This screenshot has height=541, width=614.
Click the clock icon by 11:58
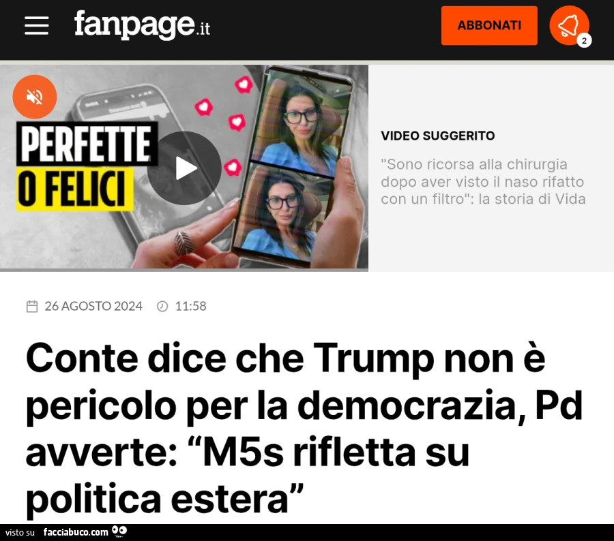162,307
